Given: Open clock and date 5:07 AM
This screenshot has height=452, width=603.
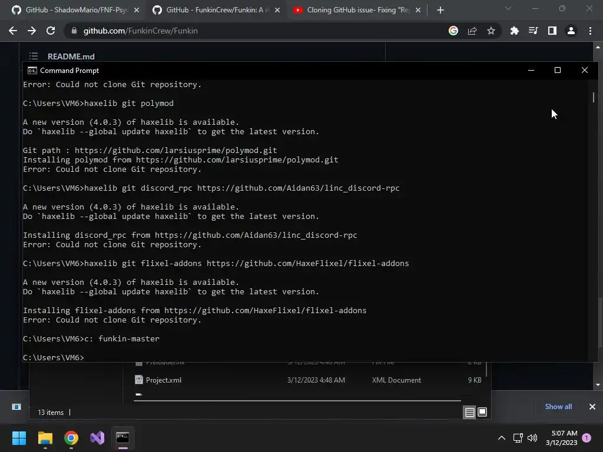Looking at the screenshot, I should pos(562,438).
